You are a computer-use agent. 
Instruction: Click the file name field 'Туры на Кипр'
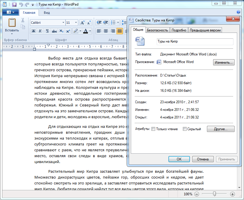[x=195, y=41]
